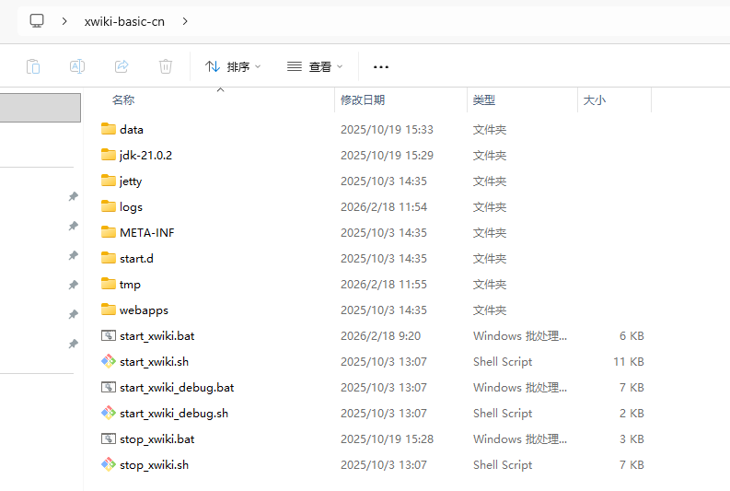
Task: Open the 查看 view dropdown
Action: coord(315,67)
